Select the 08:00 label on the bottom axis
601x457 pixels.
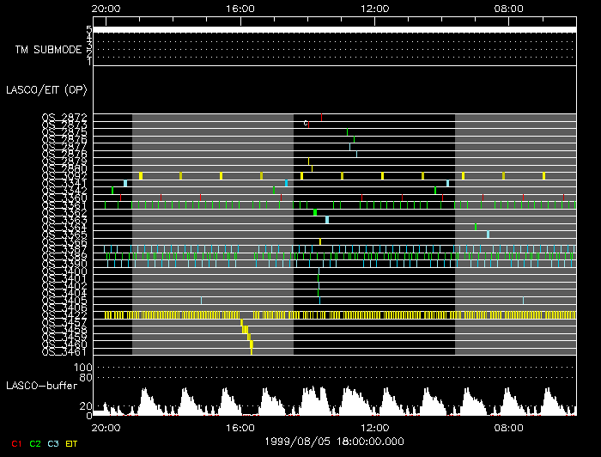(x=509, y=426)
